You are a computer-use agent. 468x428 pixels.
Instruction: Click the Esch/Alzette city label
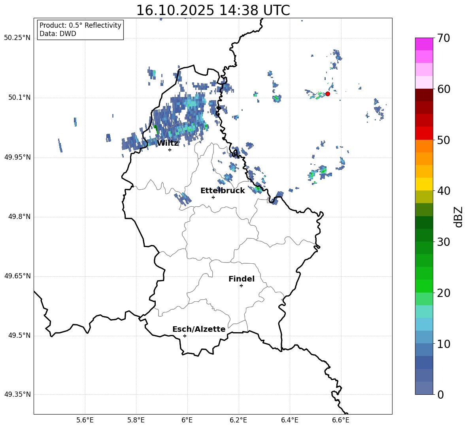(199, 329)
